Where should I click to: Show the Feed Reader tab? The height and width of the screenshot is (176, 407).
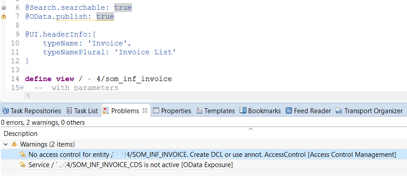308,111
